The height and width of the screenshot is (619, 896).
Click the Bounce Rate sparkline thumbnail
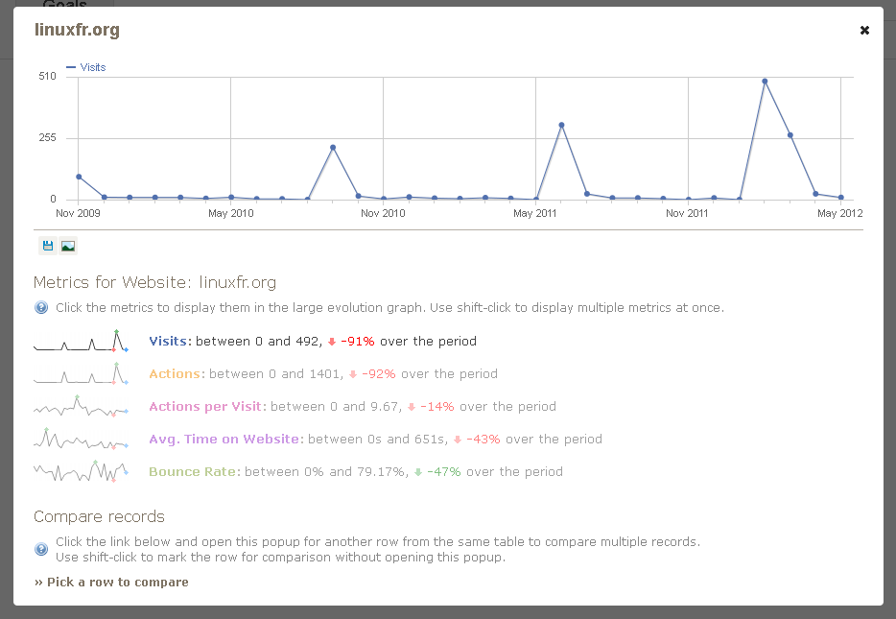82,471
